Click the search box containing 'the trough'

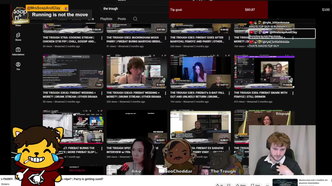coord(135,9)
